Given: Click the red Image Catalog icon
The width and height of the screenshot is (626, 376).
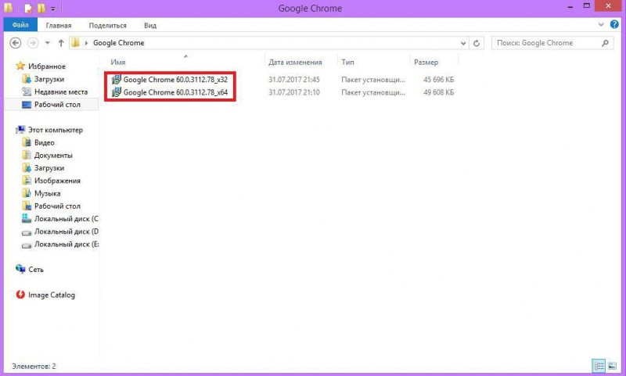Looking at the screenshot, I should [x=20, y=295].
